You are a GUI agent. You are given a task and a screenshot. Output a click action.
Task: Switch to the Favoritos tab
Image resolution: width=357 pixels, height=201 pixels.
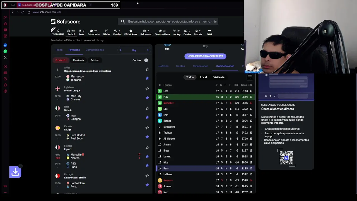74,50
